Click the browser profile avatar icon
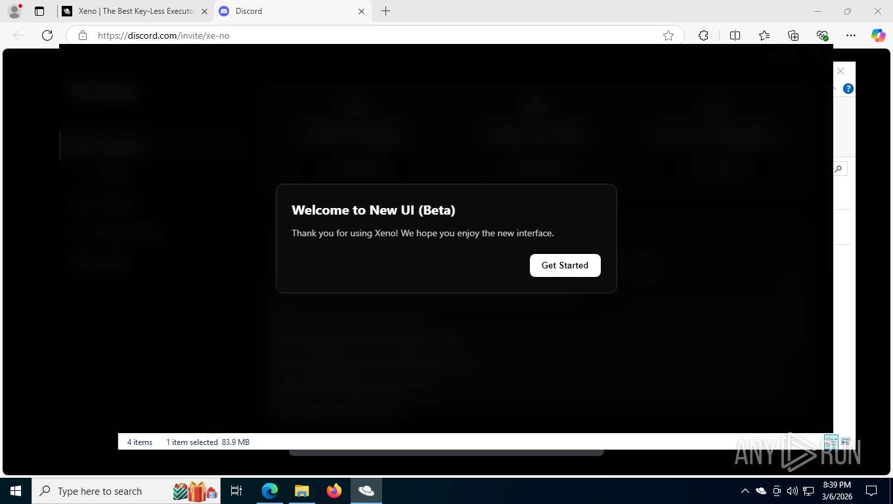The width and height of the screenshot is (893, 504). (x=14, y=11)
